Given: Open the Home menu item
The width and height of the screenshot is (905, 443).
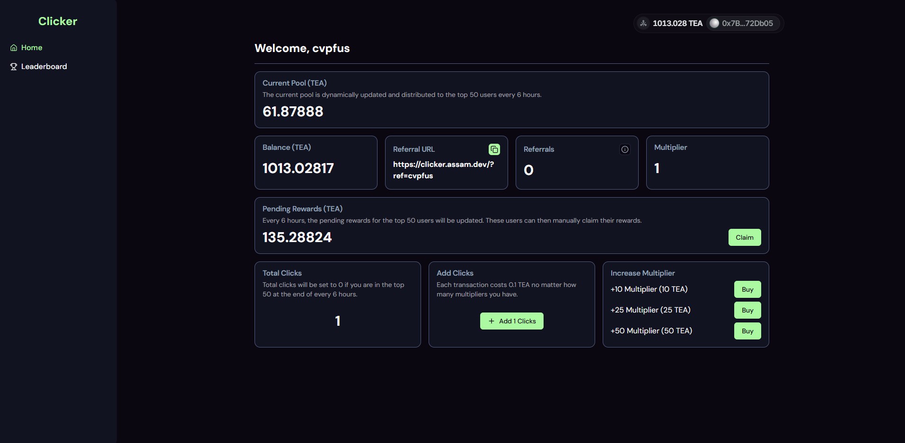Looking at the screenshot, I should pyautogui.click(x=32, y=48).
